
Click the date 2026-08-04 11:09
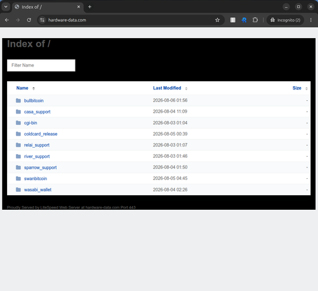[170, 112]
